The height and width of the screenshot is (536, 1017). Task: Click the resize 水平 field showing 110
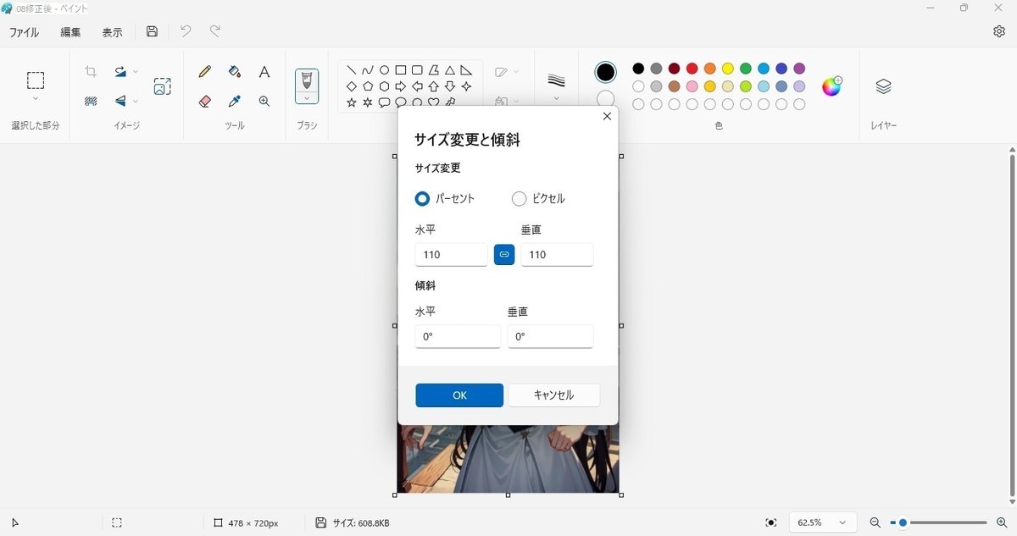tap(451, 255)
